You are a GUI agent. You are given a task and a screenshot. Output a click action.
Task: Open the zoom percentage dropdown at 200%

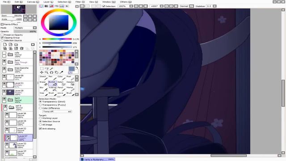point(131,6)
